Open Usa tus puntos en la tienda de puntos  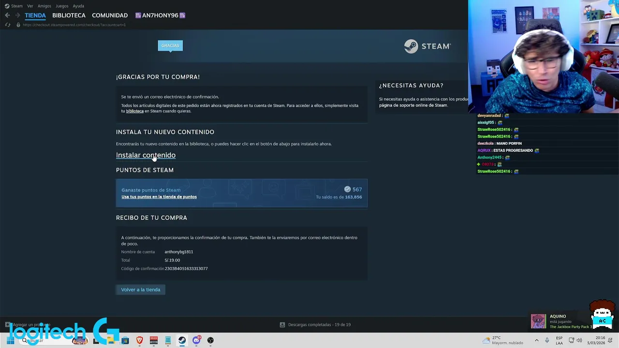tap(159, 197)
